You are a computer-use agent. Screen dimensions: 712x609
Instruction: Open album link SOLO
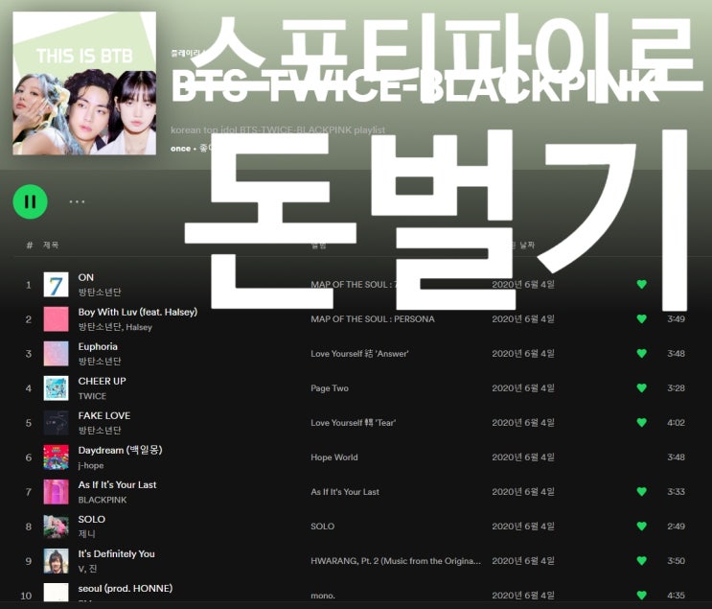(x=322, y=527)
